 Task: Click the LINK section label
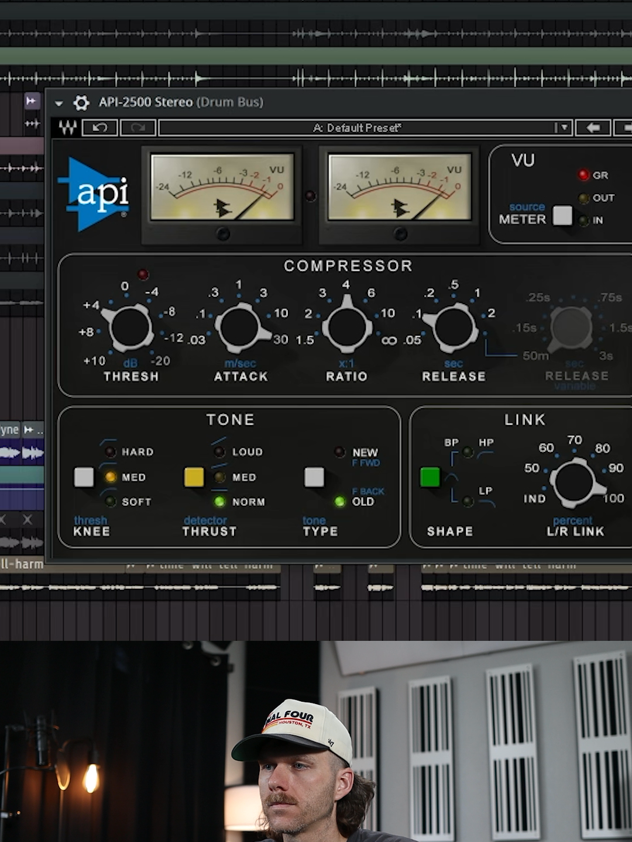pyautogui.click(x=525, y=420)
